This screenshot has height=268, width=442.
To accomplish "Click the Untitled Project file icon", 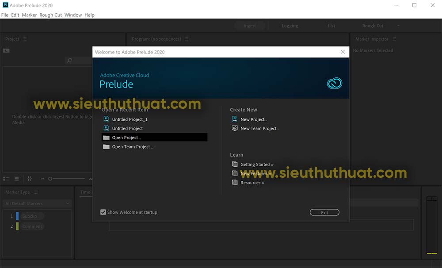I will pos(106,128).
